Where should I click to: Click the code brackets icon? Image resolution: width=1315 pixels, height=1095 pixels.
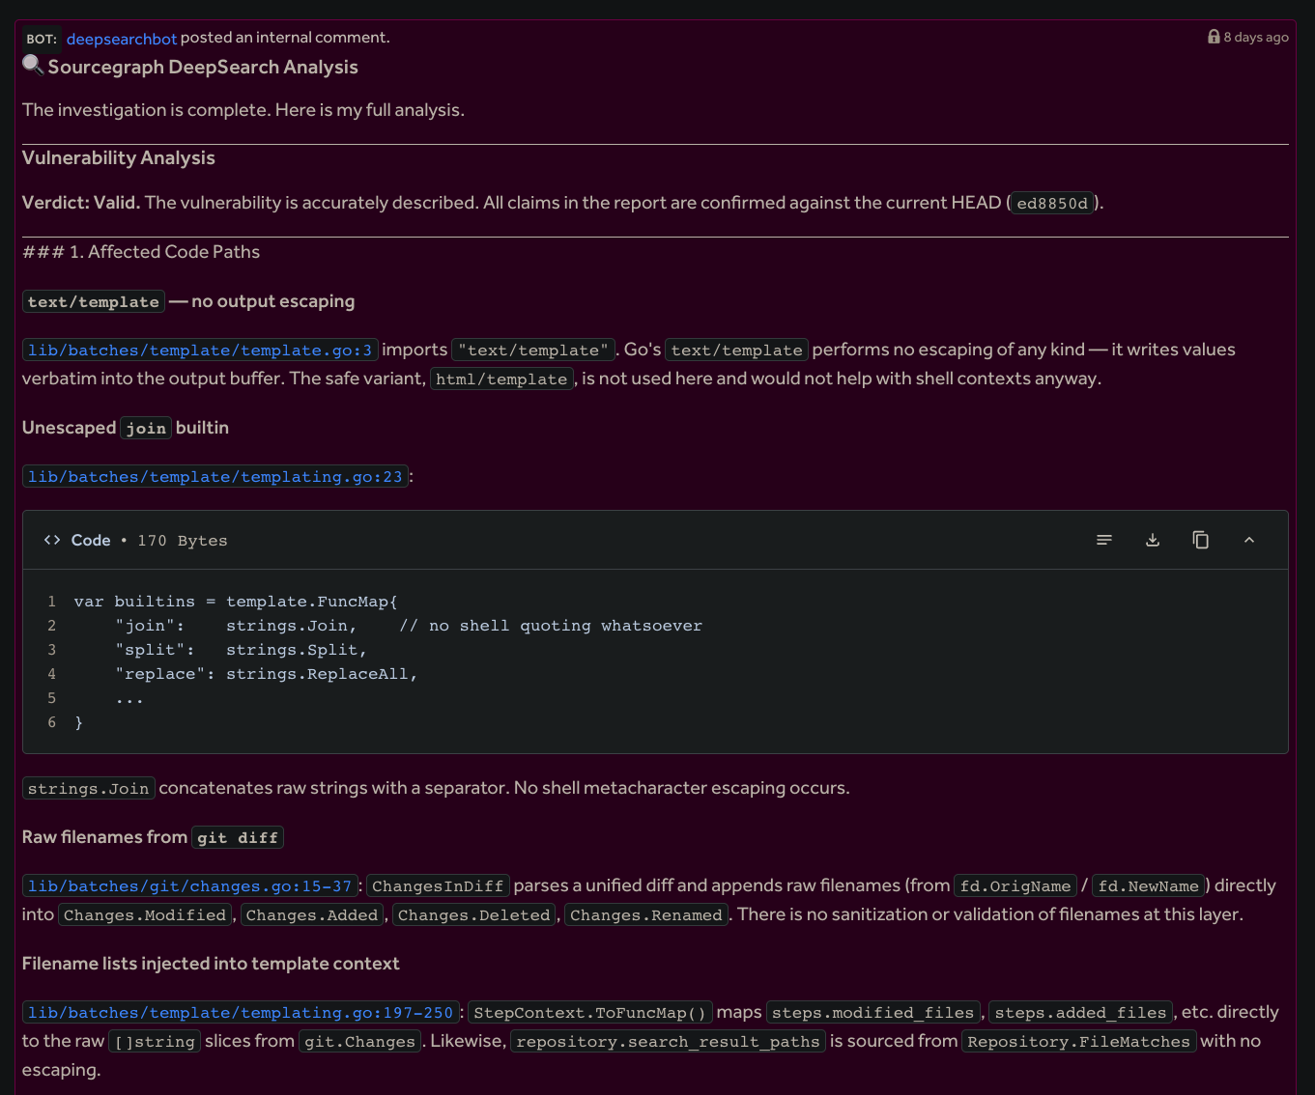pos(52,540)
